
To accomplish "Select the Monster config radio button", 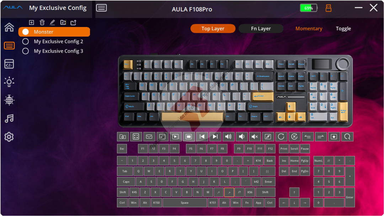I will 26,32.
